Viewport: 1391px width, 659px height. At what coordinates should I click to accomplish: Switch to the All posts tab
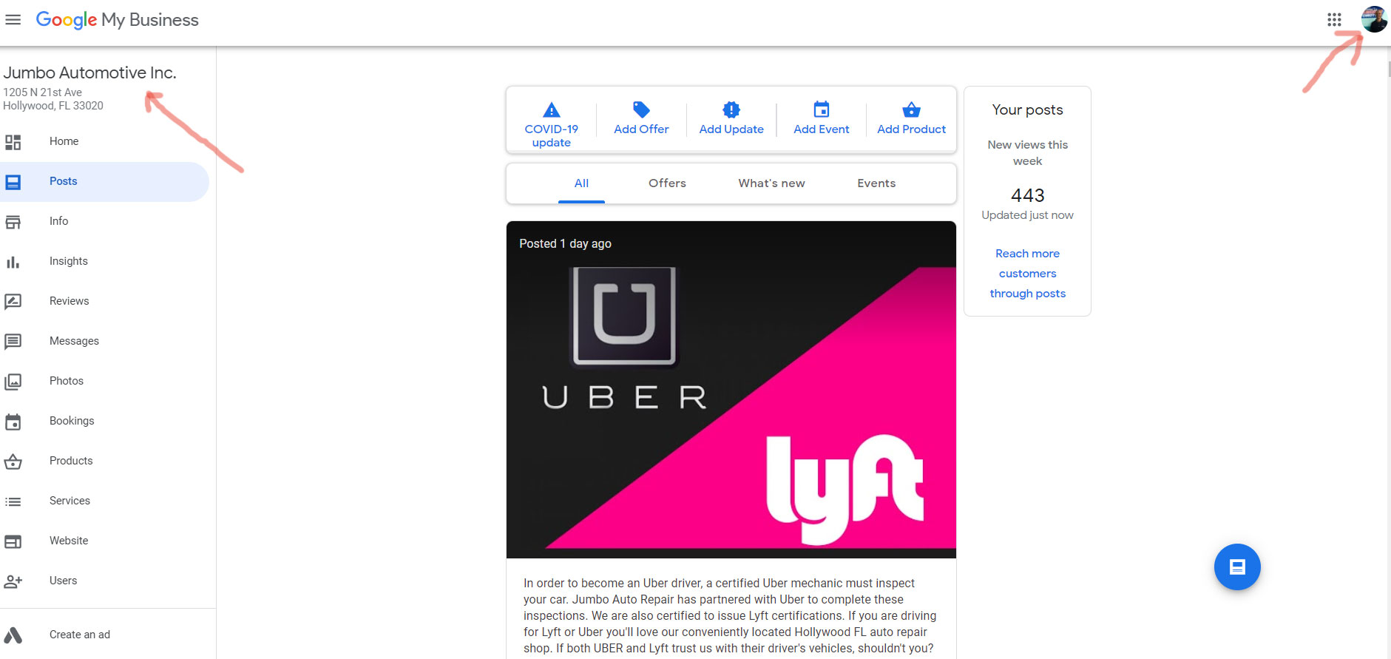(x=581, y=183)
